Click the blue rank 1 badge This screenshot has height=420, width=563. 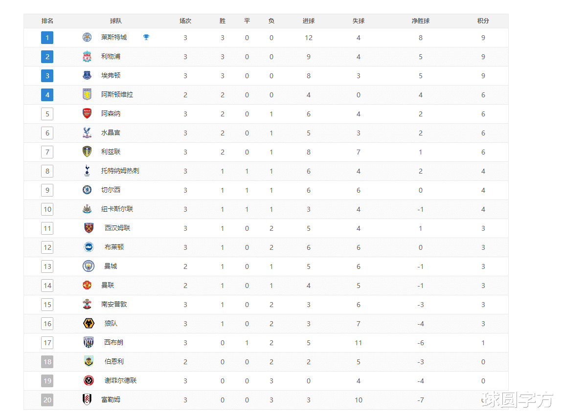(x=47, y=38)
